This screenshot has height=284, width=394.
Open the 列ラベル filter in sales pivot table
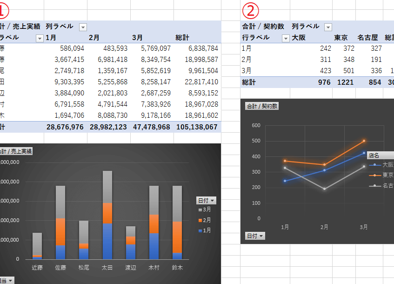click(x=83, y=27)
